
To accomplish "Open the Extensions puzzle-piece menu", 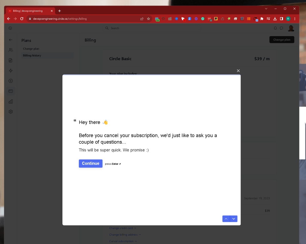I will tap(262, 19).
